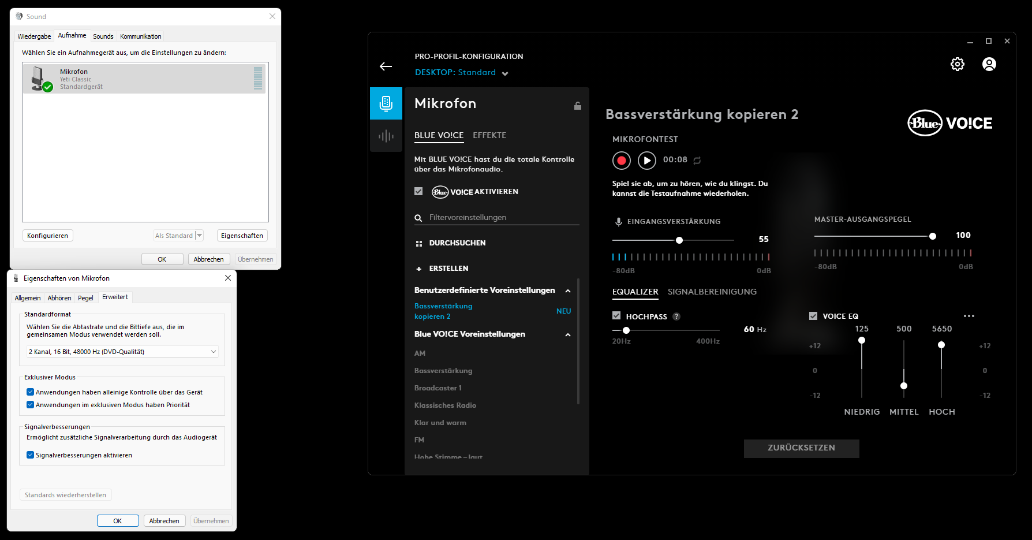Click the NIEDRIG EQ band slider handle

click(862, 341)
